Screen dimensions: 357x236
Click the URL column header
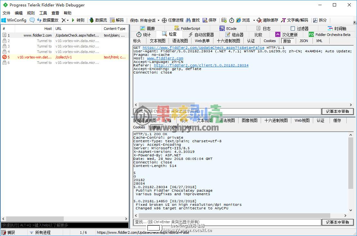click(77, 29)
